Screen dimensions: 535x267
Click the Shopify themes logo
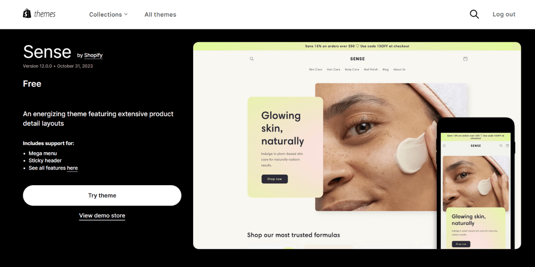39,14
